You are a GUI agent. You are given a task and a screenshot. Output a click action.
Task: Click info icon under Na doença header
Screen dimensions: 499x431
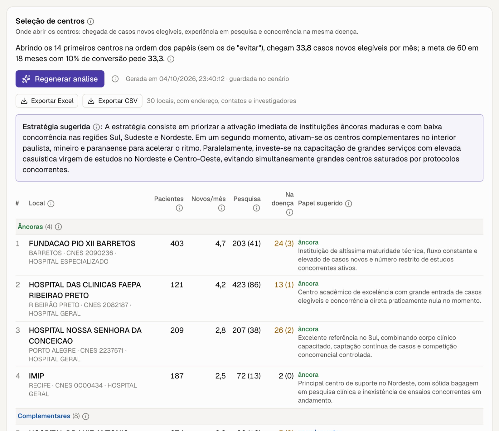click(x=290, y=212)
